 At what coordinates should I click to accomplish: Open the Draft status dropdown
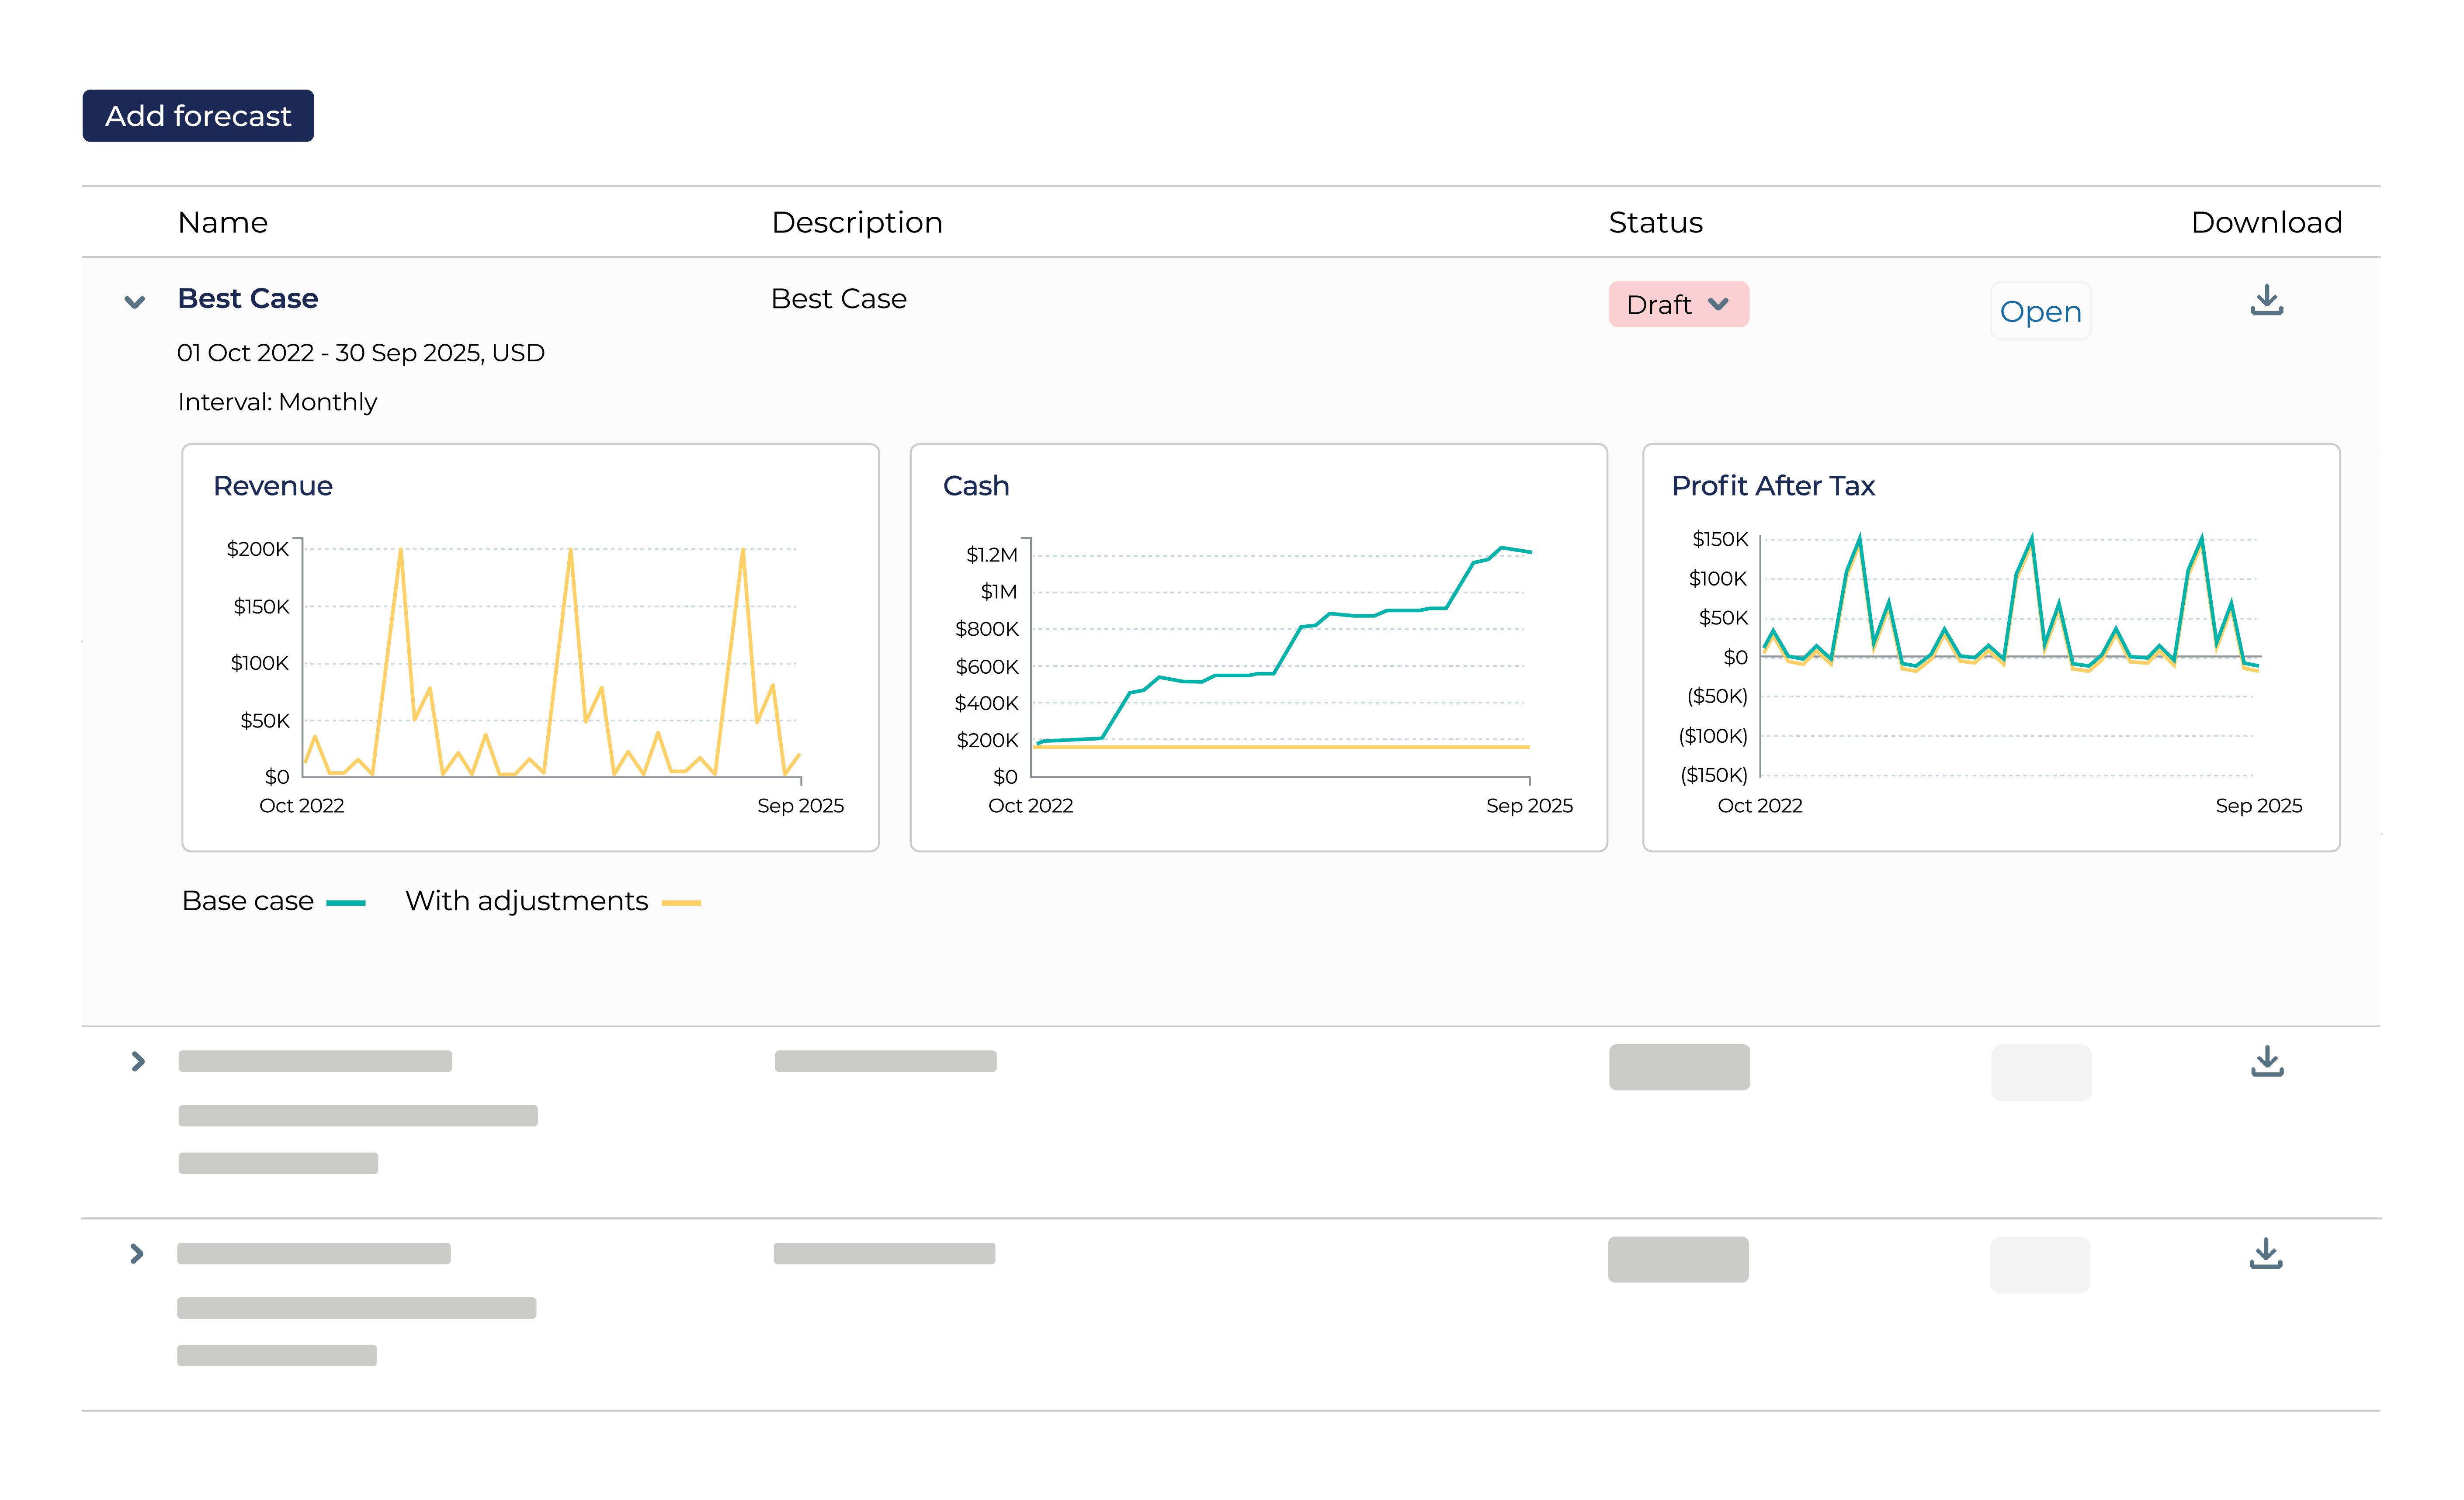pos(1678,304)
